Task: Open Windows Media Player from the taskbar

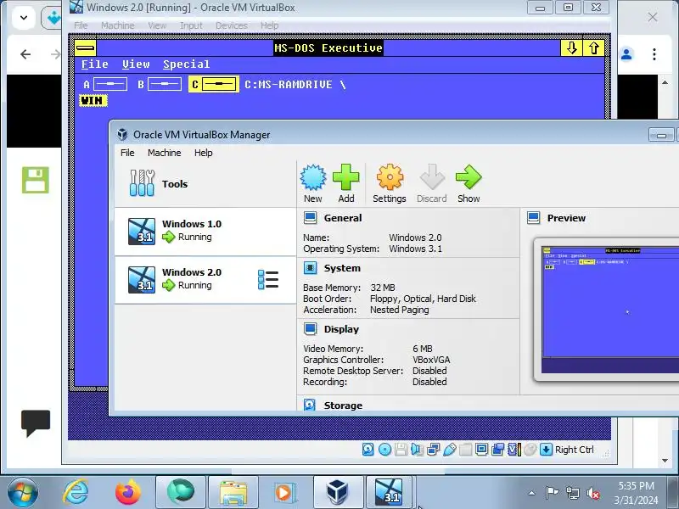Action: point(284,493)
